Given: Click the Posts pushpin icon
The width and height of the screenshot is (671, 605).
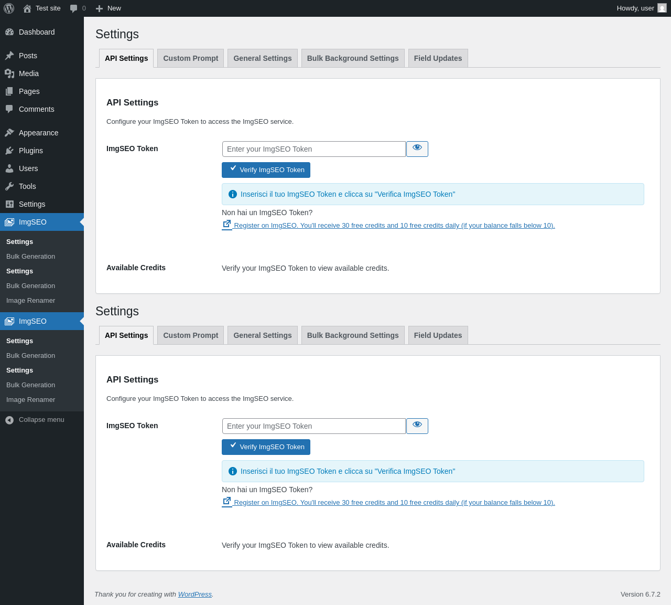Looking at the screenshot, I should click(x=9, y=56).
